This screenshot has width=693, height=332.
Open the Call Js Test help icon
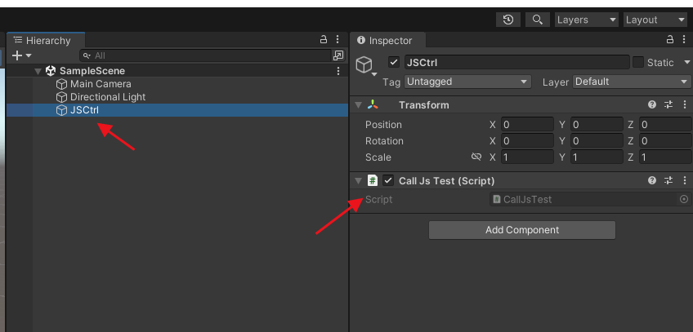pos(652,180)
